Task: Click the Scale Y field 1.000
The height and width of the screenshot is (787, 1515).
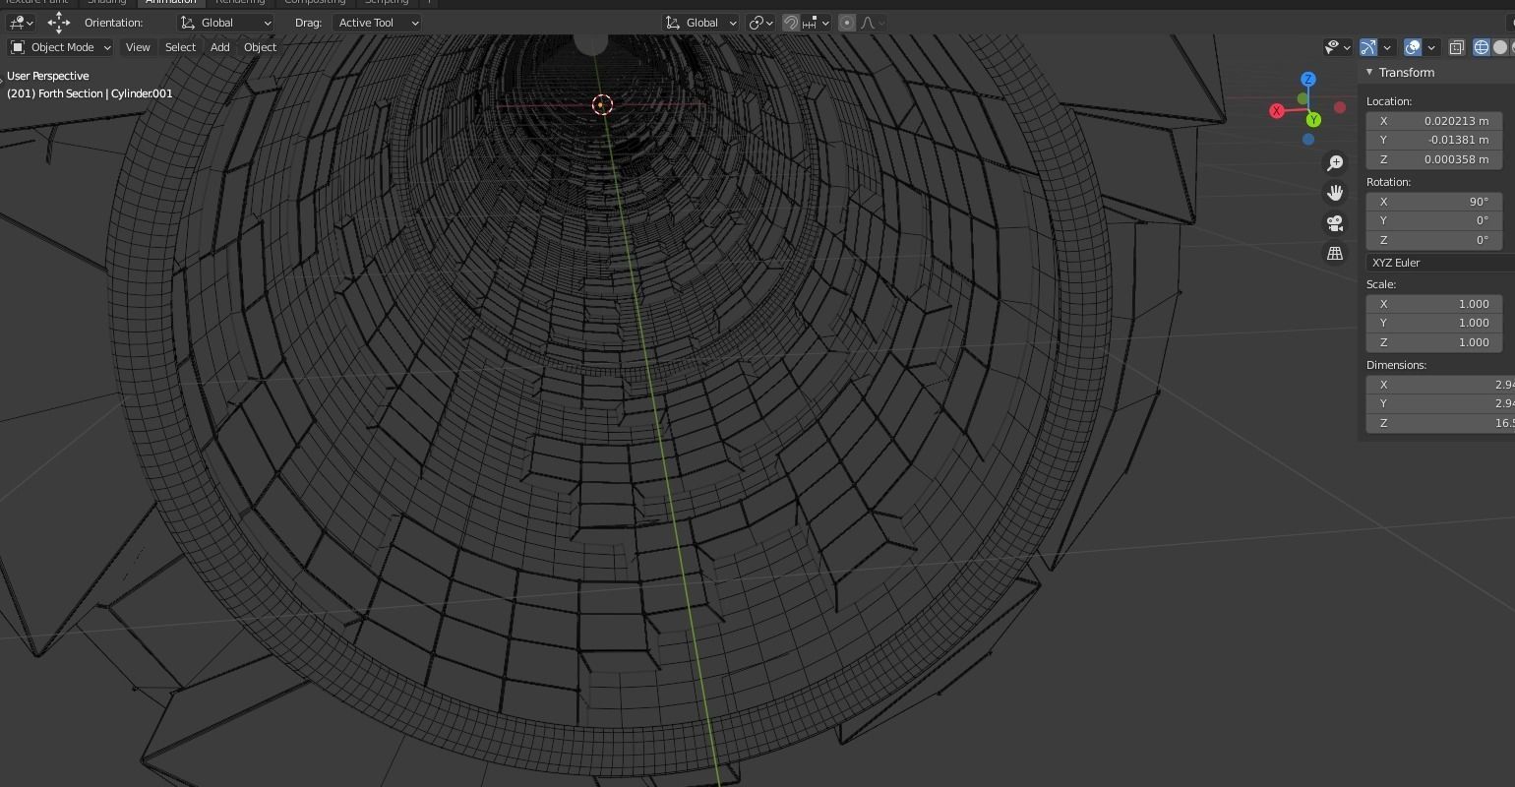Action: tap(1434, 323)
